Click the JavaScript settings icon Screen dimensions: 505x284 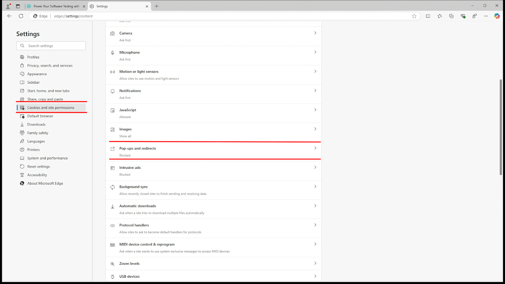(x=112, y=110)
